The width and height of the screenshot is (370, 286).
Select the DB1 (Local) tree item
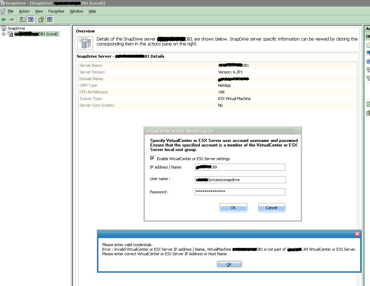[x=36, y=34]
